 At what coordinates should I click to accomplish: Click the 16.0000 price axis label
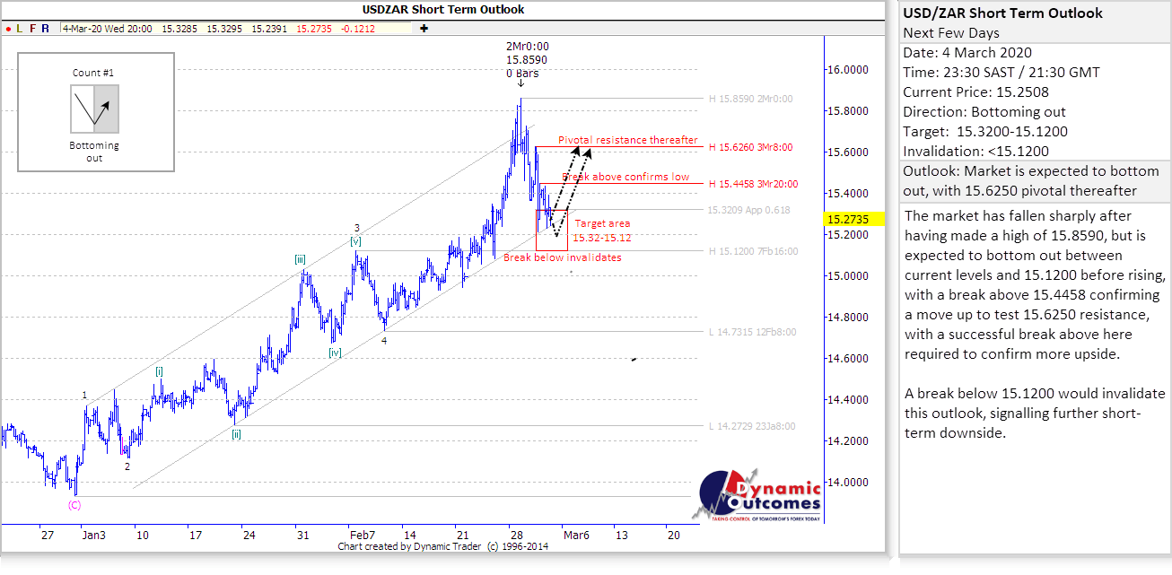848,70
